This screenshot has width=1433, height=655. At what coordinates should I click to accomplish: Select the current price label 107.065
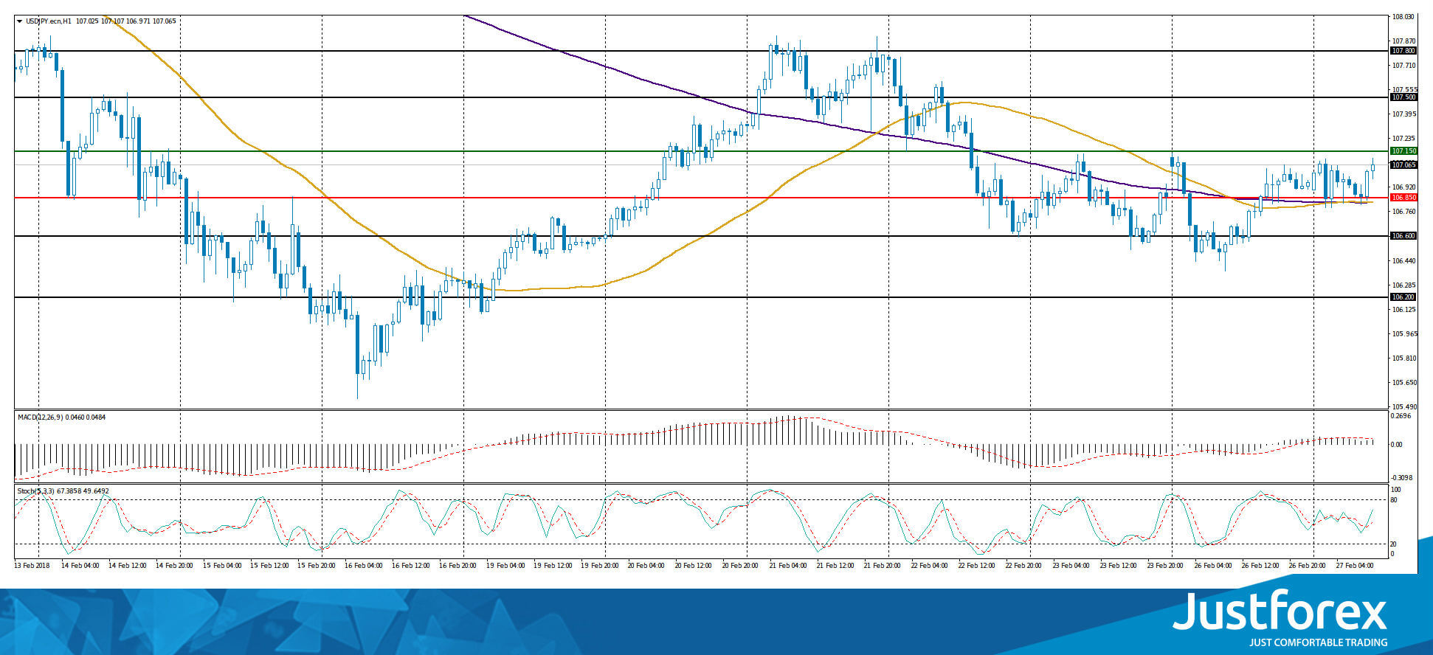1403,165
